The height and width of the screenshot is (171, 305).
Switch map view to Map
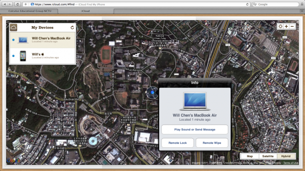pos(250,156)
